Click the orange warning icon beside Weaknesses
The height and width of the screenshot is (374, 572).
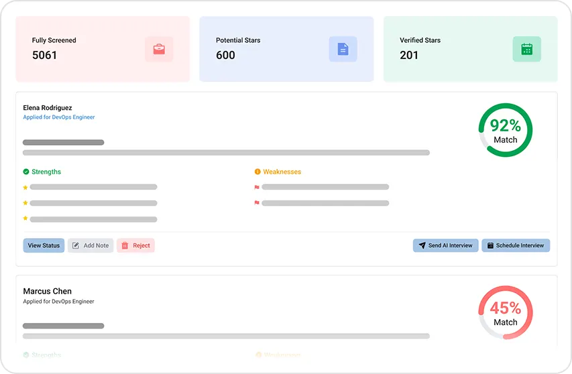coord(258,172)
